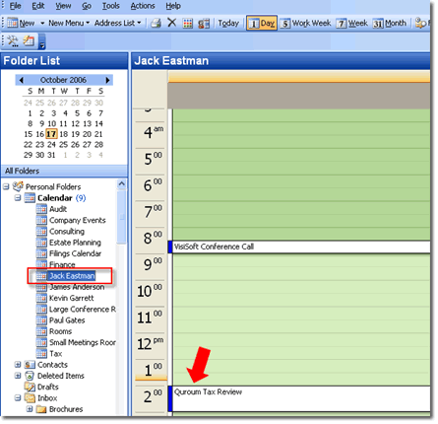Select October 25 in mini calendar
The width and height of the screenshot is (438, 424).
pyautogui.click(x=63, y=145)
